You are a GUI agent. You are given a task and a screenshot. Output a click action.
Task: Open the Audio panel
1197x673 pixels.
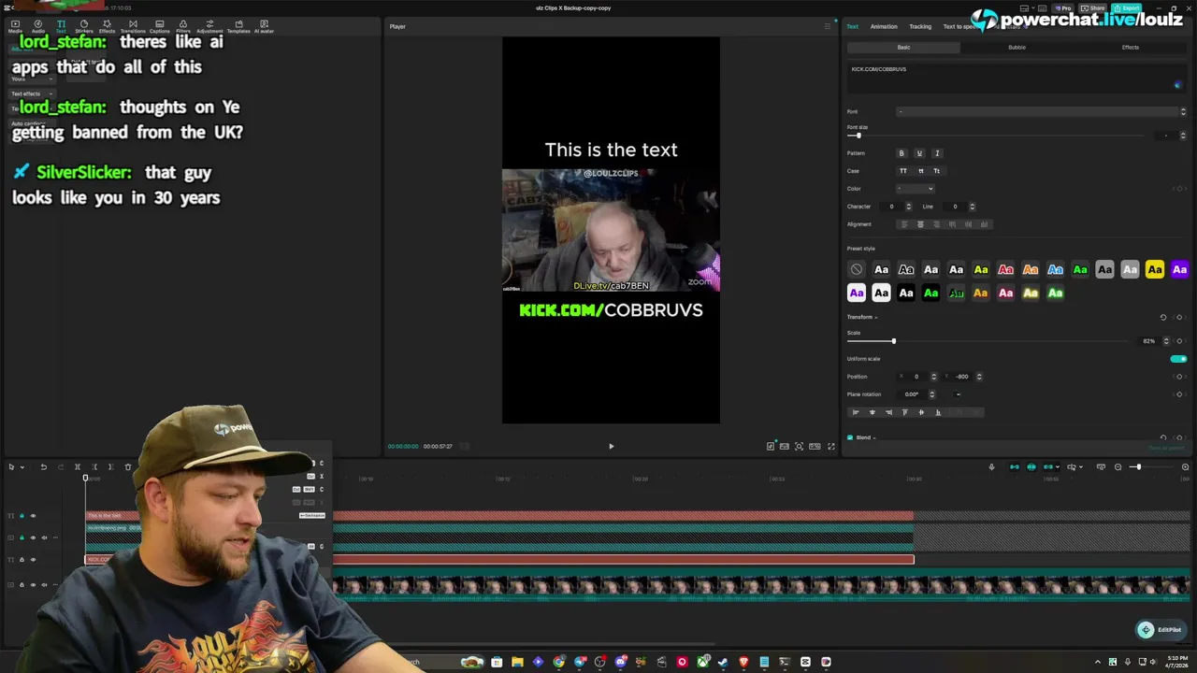point(37,26)
